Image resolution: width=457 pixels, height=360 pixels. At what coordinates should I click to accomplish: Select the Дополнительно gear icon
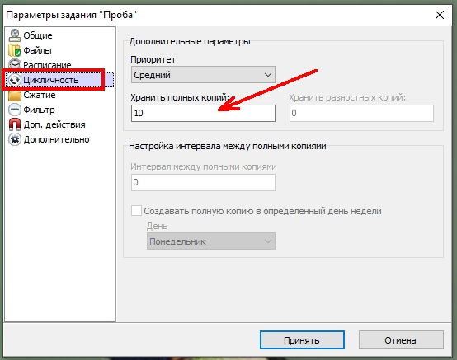(x=14, y=139)
